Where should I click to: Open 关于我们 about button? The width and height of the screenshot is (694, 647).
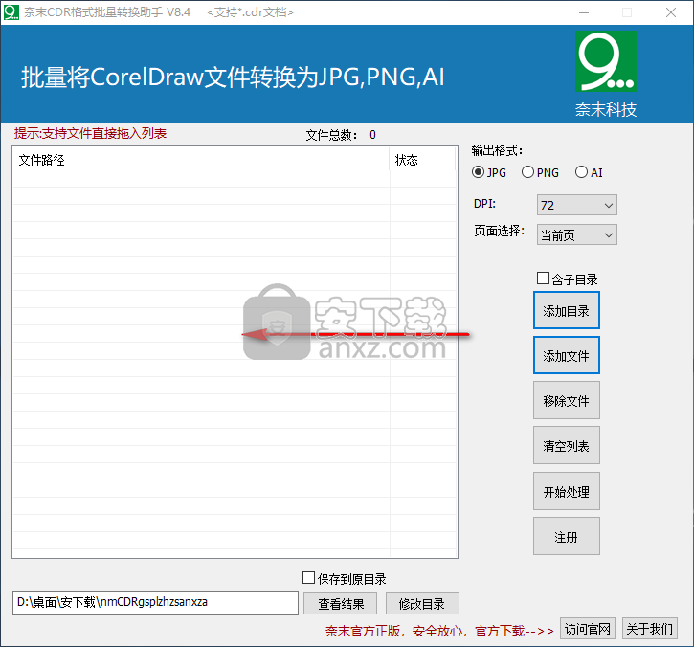649,629
